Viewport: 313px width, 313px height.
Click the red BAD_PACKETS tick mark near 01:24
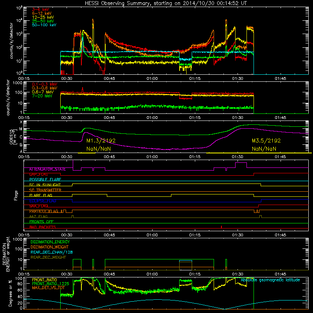[221, 227]
